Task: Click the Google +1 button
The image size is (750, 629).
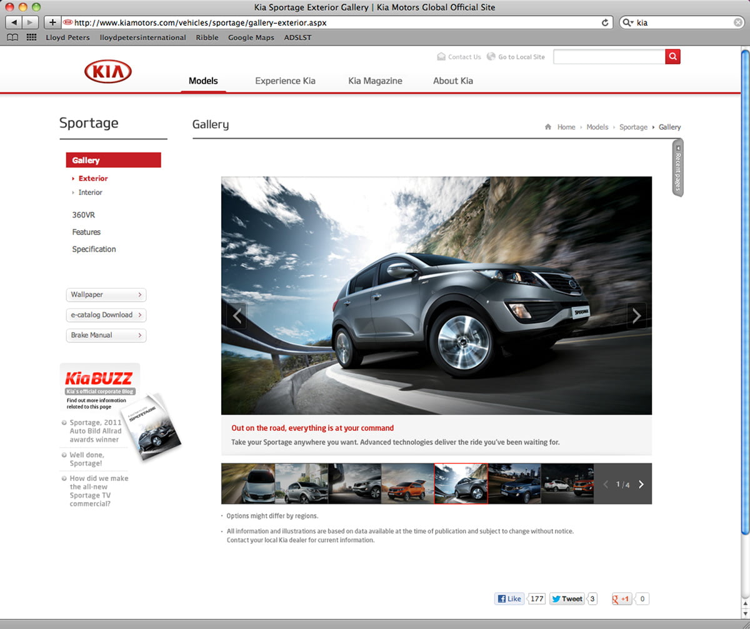Action: point(621,598)
